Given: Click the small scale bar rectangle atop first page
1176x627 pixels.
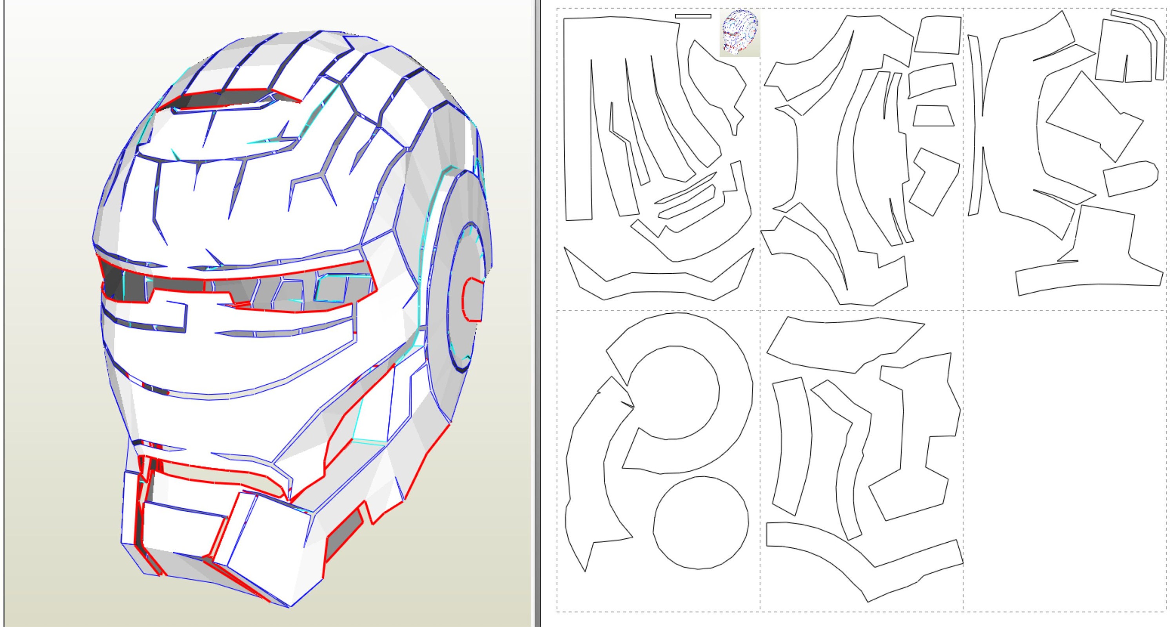Looking at the screenshot, I should pyautogui.click(x=693, y=16).
